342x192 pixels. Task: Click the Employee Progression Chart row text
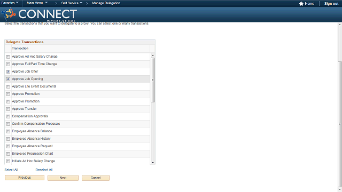click(33, 154)
